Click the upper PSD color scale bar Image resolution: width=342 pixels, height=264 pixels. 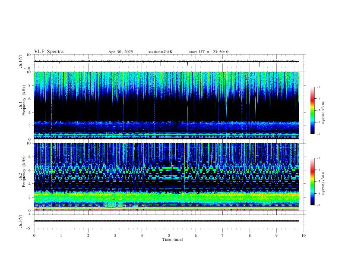pos(313,110)
